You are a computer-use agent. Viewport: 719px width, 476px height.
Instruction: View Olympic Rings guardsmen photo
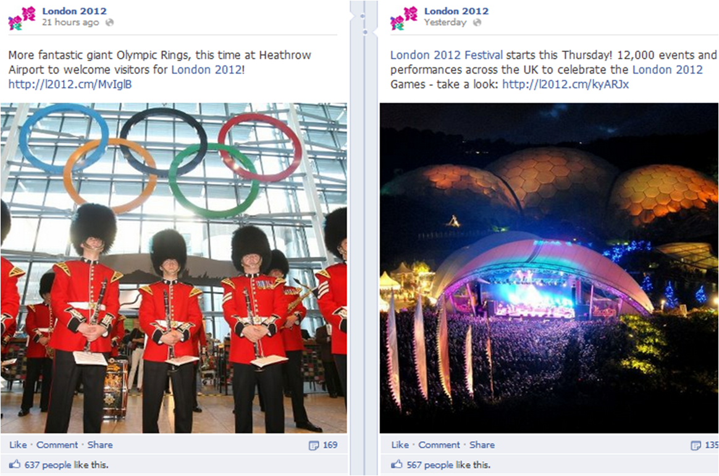[x=174, y=268]
